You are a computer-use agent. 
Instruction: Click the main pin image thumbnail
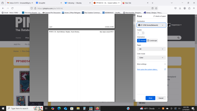[24, 82]
